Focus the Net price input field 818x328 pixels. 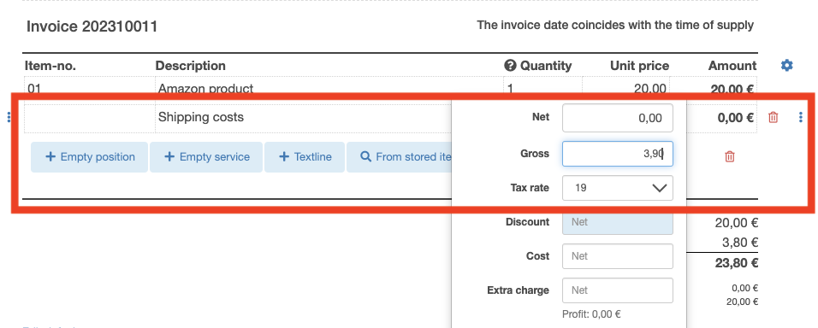[x=618, y=118]
